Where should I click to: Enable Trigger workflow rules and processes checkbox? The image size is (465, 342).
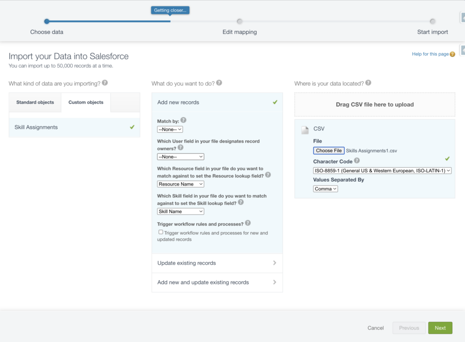pos(161,232)
